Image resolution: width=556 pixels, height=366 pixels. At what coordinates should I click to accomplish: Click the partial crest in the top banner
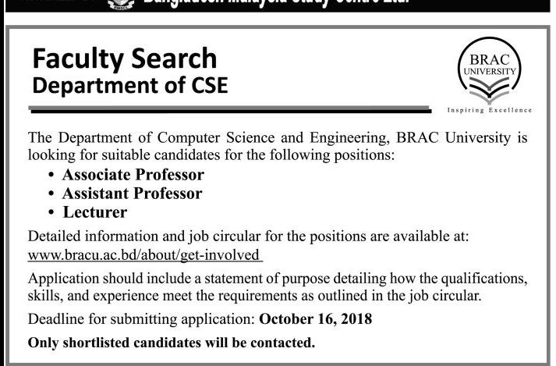coord(112,5)
